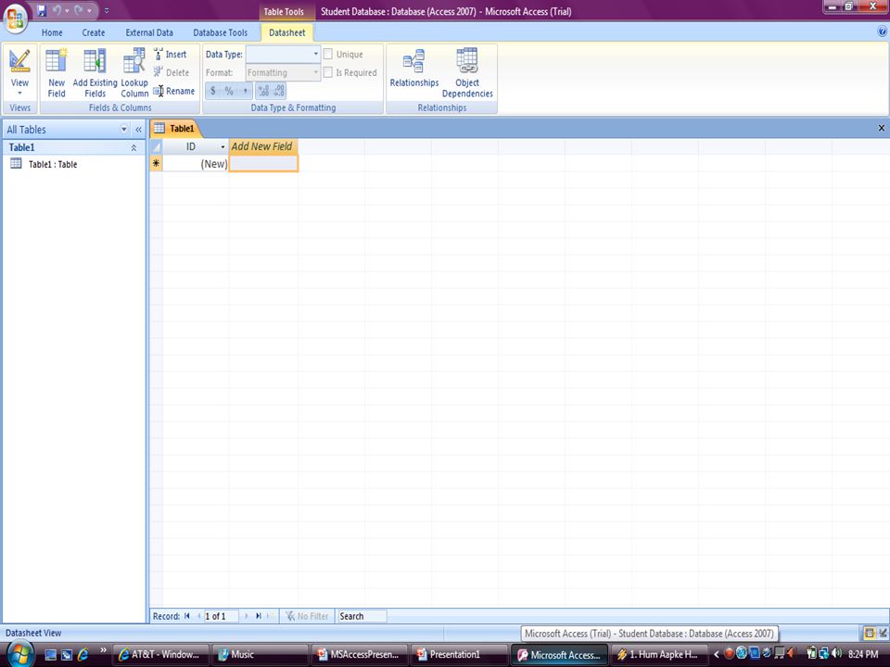Show hidden system tray icons arrow
Viewport: 890px width, 667px height.
(x=717, y=654)
